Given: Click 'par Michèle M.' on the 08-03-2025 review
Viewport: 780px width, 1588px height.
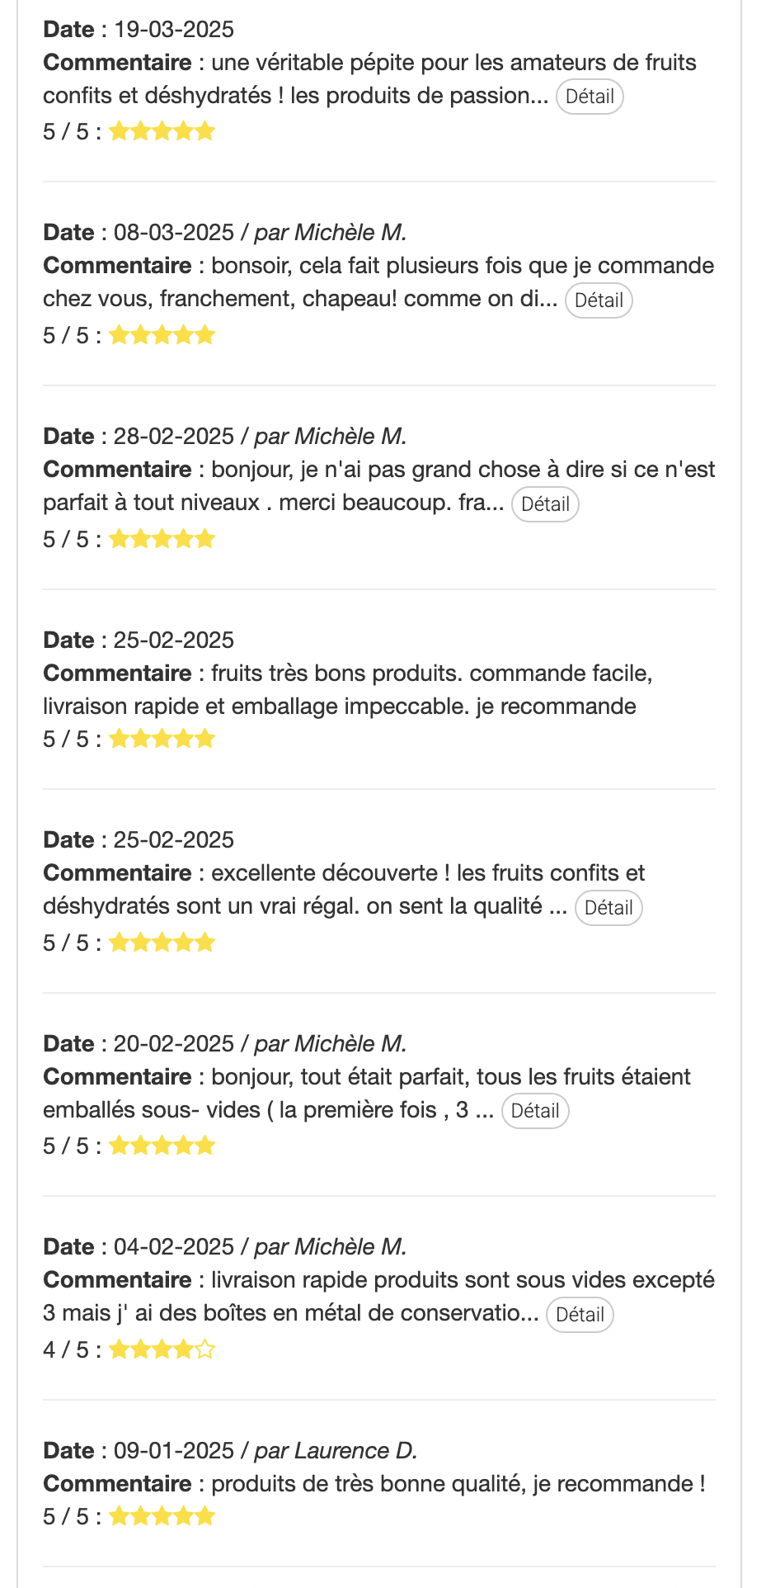Looking at the screenshot, I should point(330,233).
